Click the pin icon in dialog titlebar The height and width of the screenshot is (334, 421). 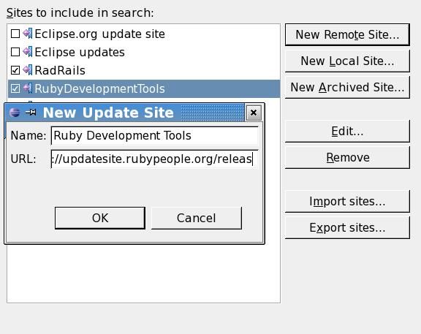[x=31, y=113]
